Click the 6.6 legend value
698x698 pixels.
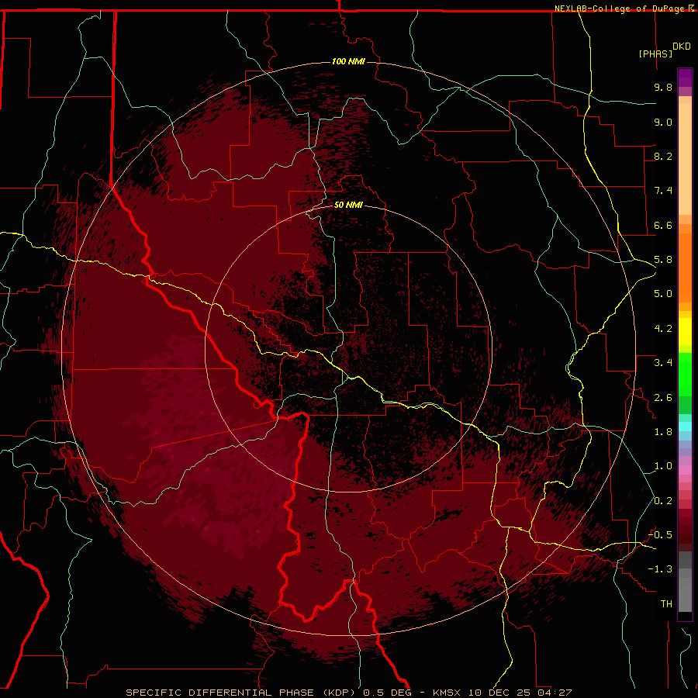[663, 225]
